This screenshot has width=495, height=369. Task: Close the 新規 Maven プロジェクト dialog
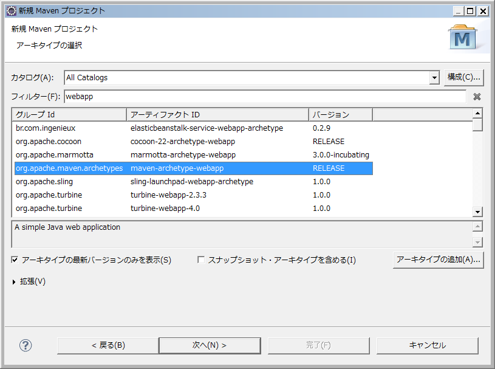[483, 12]
